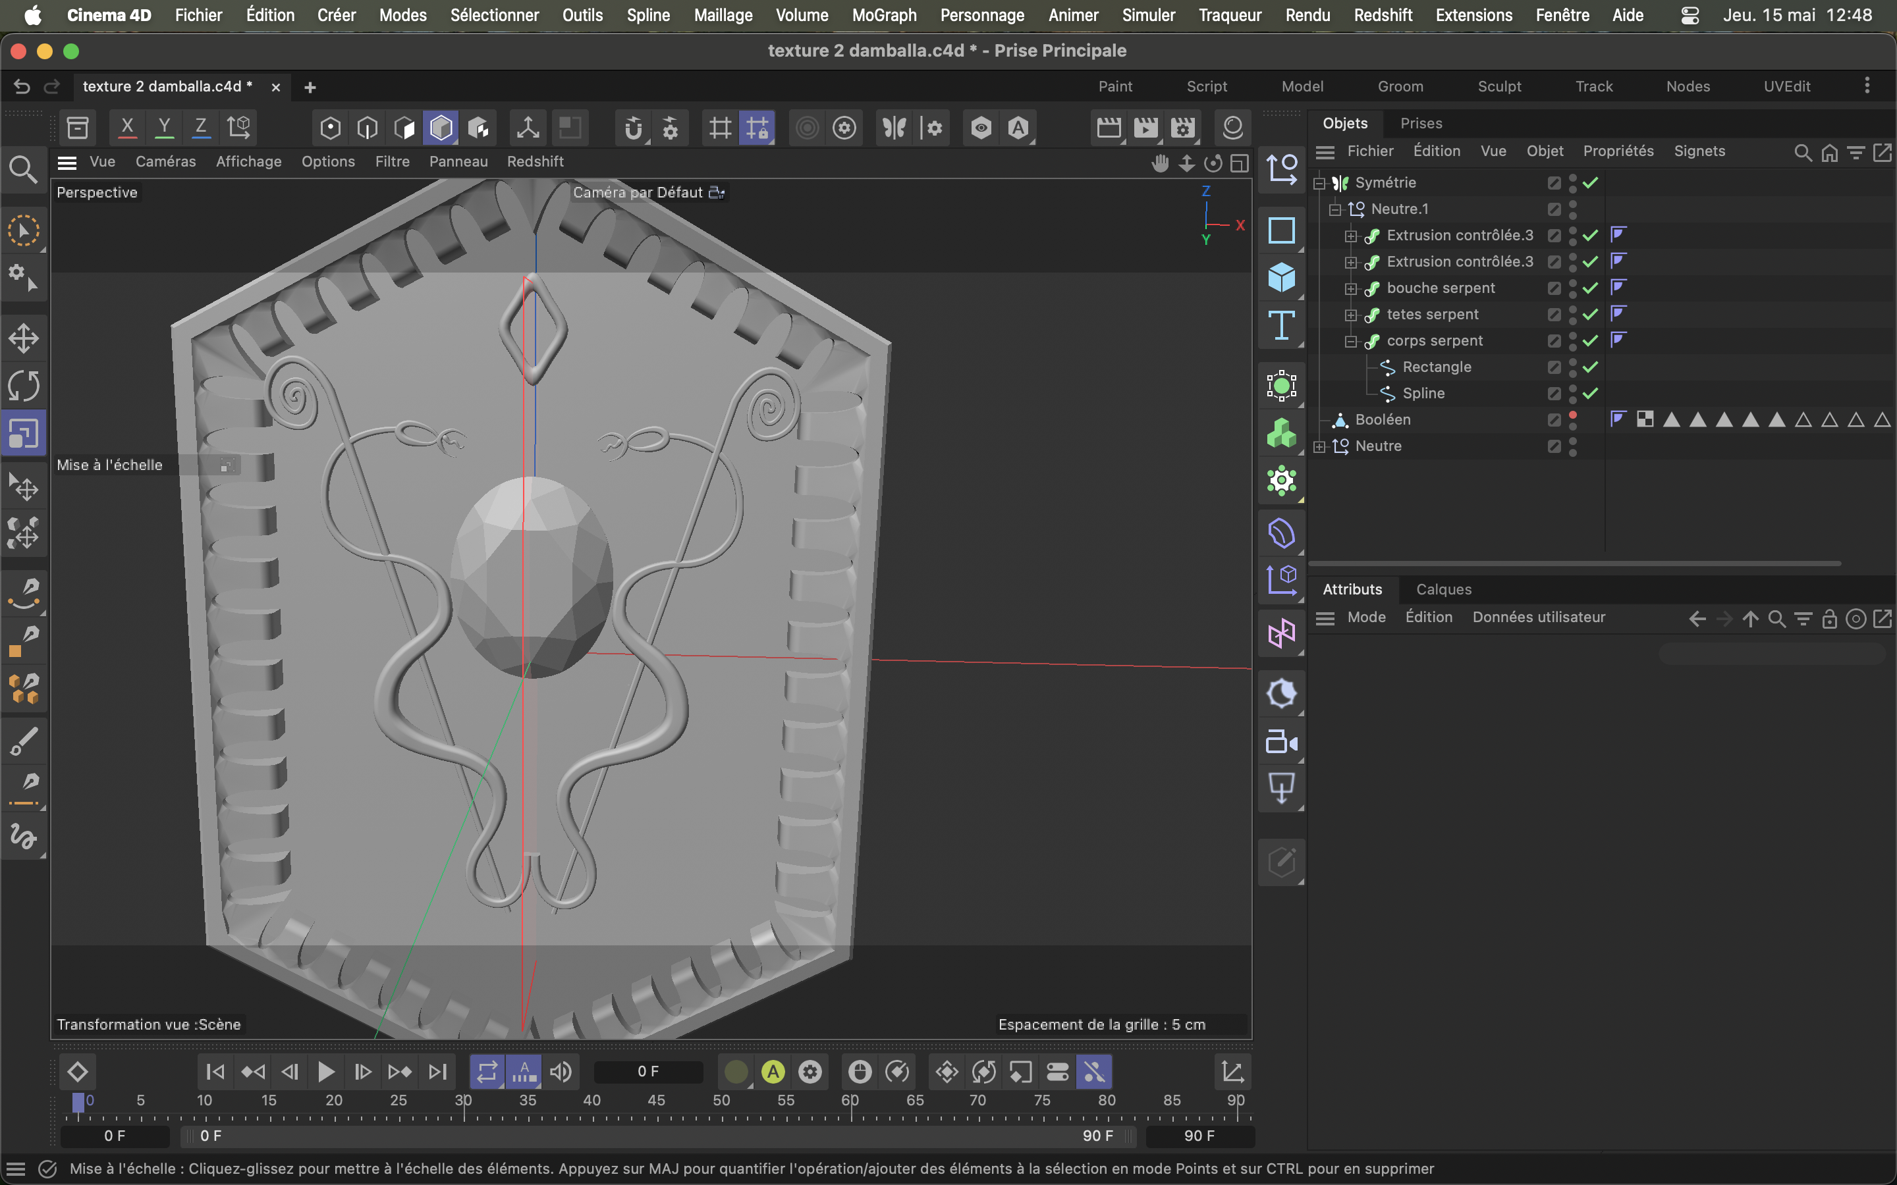Toggle the Rectangle object enable checkmark

1591,367
